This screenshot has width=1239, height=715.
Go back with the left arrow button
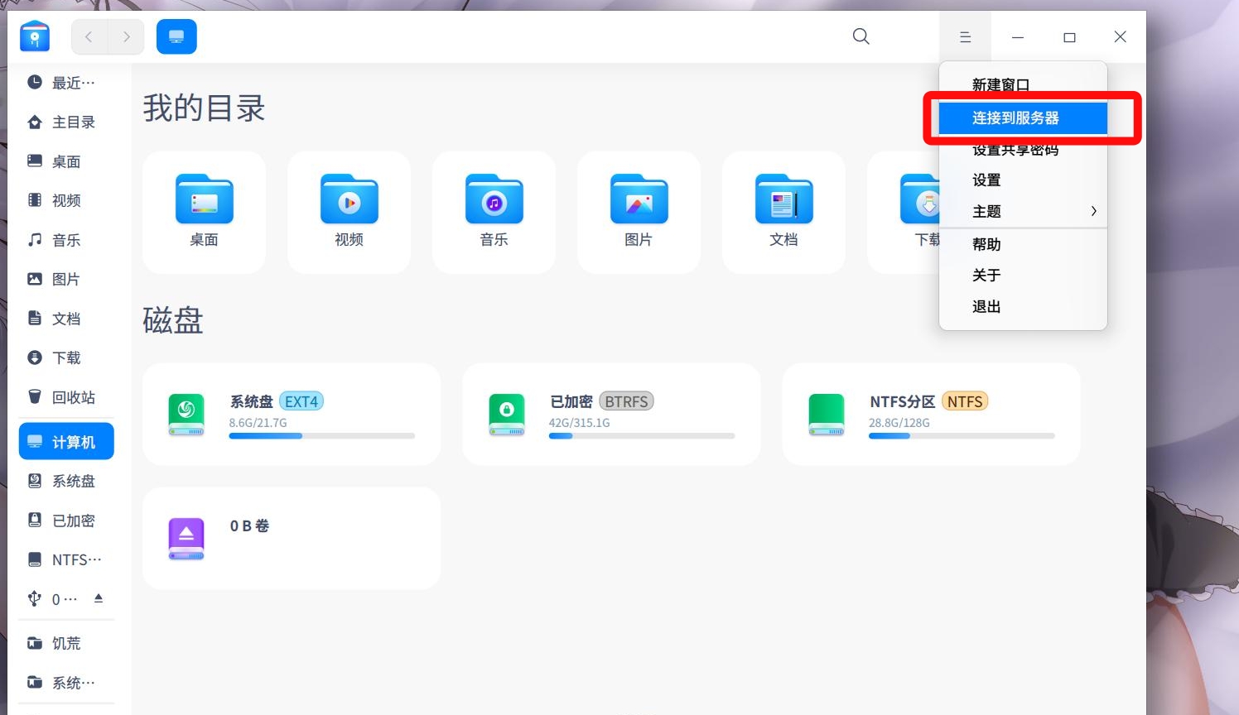pos(89,36)
